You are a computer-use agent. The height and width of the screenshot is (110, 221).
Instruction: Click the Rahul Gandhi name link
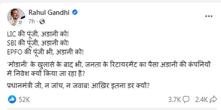49,12
